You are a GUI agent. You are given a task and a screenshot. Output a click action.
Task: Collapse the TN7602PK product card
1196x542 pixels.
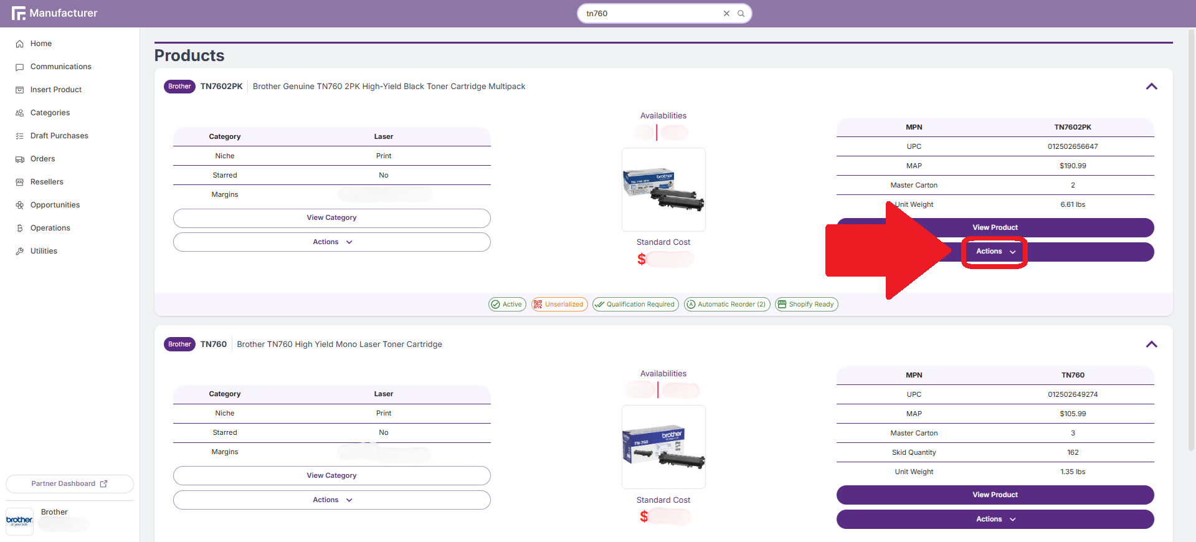1152,87
